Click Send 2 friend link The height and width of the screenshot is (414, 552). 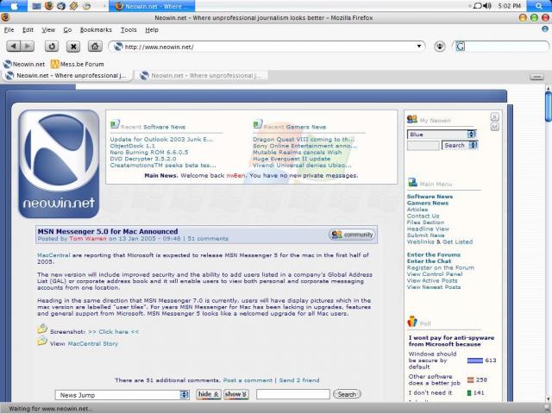(x=299, y=380)
